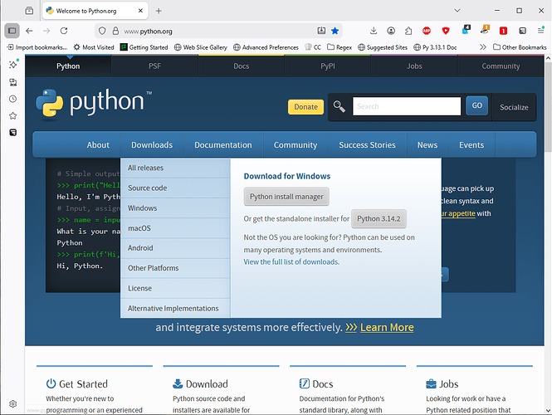552x415 pixels.
Task: Open tracking protection shield icon
Action: click(x=102, y=31)
